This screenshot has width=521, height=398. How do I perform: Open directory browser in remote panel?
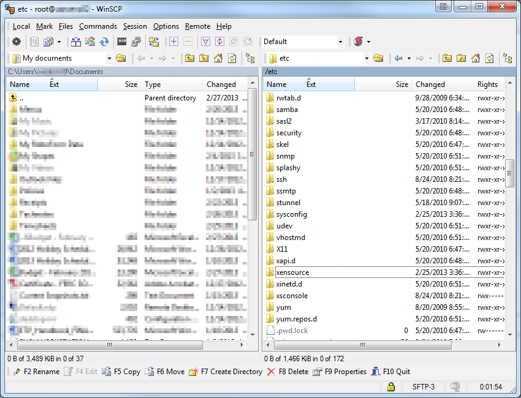coord(378,58)
